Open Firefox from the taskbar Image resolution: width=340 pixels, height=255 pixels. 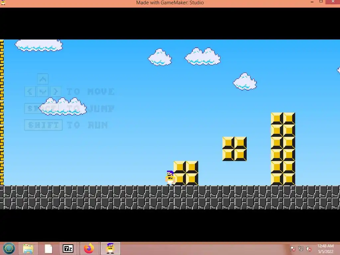click(x=89, y=248)
